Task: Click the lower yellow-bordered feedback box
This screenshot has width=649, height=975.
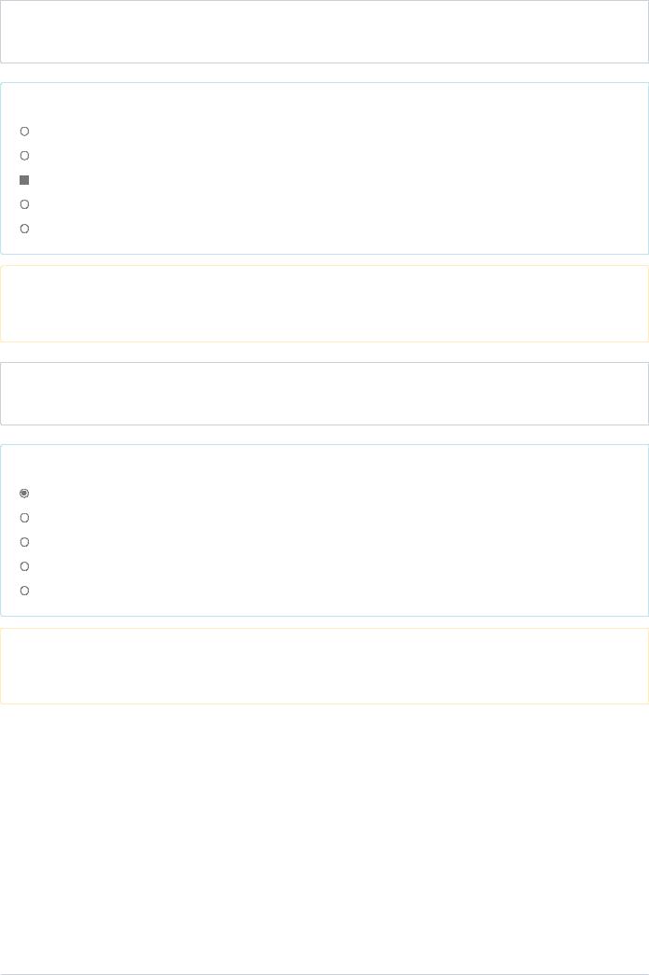Action: [x=324, y=666]
